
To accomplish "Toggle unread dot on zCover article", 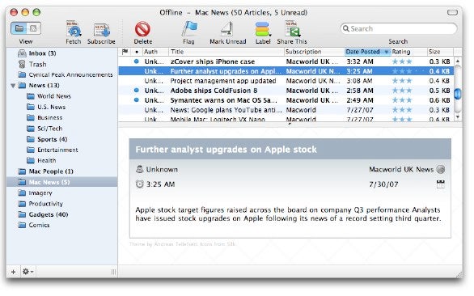I will [137, 61].
